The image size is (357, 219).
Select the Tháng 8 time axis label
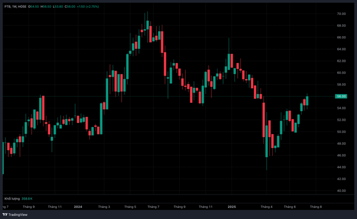(x=316, y=207)
